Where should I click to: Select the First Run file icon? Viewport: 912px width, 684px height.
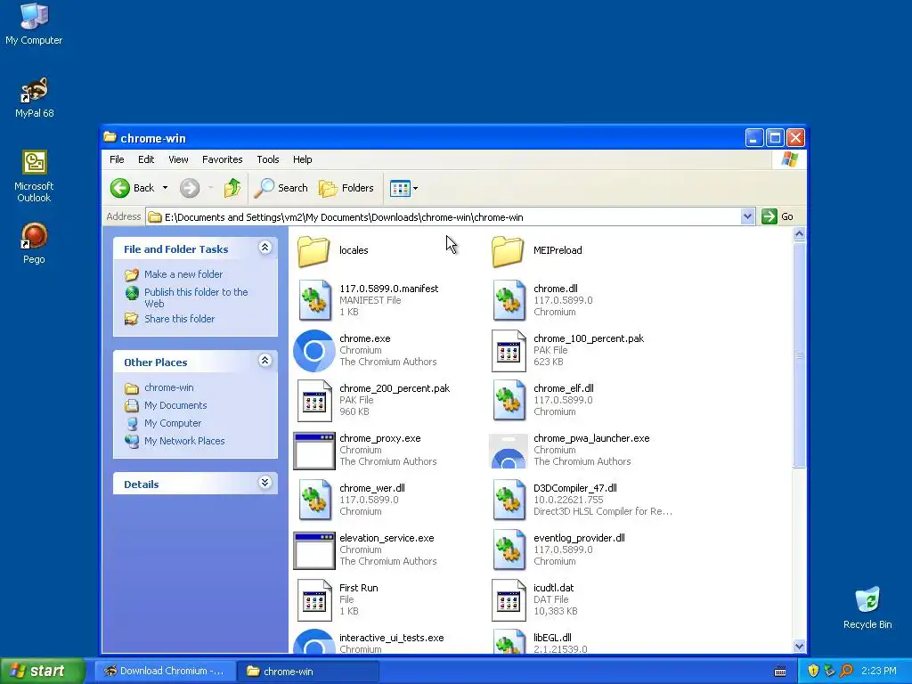click(x=314, y=599)
